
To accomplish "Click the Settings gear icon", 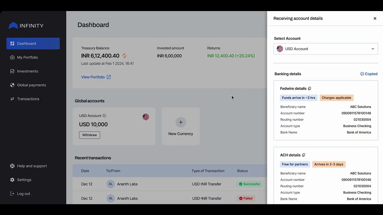I will [x=12, y=180].
